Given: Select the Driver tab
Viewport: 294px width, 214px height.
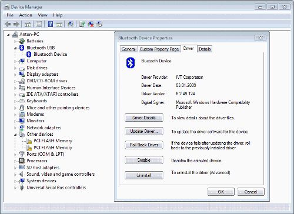Looking at the screenshot, I should [189, 48].
